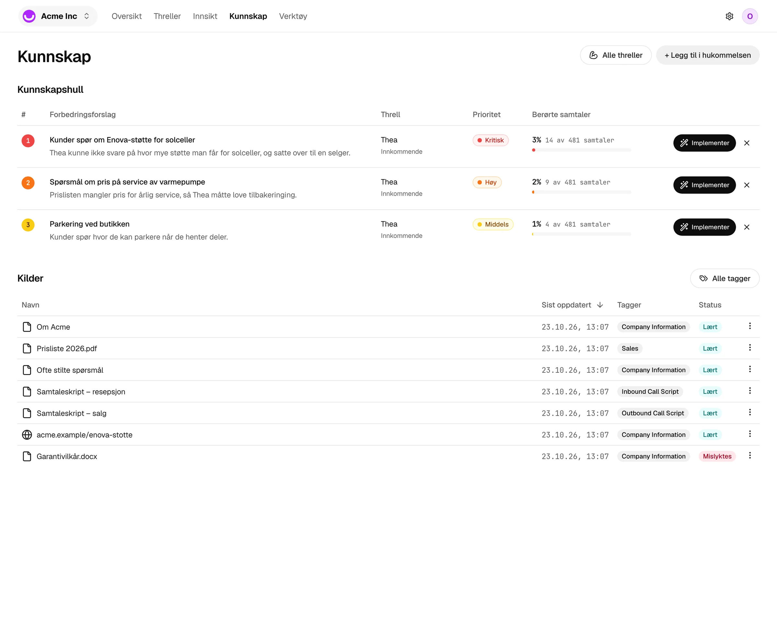
Task: Implementer the varmepumpe service suggestion
Action: pos(704,185)
